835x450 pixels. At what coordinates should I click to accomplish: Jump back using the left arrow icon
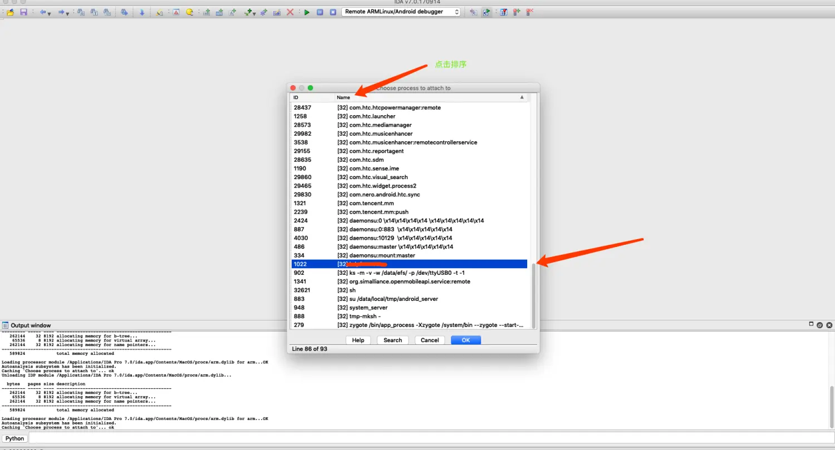pyautogui.click(x=43, y=12)
